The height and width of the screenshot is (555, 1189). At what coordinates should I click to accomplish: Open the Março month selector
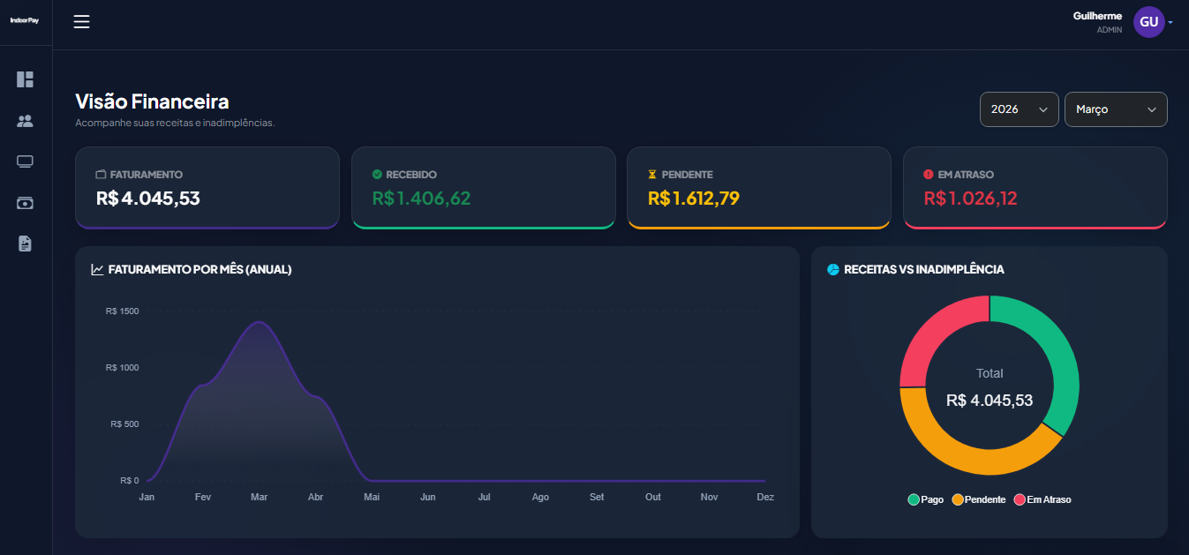click(1116, 109)
